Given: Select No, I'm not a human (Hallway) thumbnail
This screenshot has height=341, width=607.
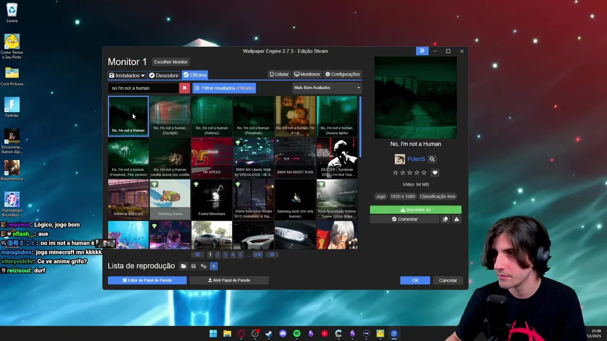Looking at the screenshot, I should click(x=212, y=116).
